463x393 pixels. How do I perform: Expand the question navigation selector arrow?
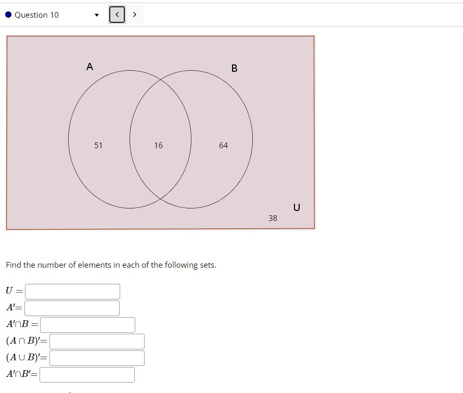(x=96, y=15)
